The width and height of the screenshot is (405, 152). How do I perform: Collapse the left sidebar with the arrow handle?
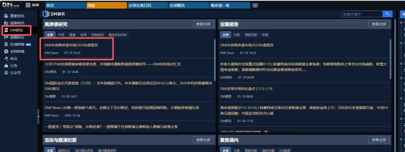pyautogui.click(x=38, y=116)
